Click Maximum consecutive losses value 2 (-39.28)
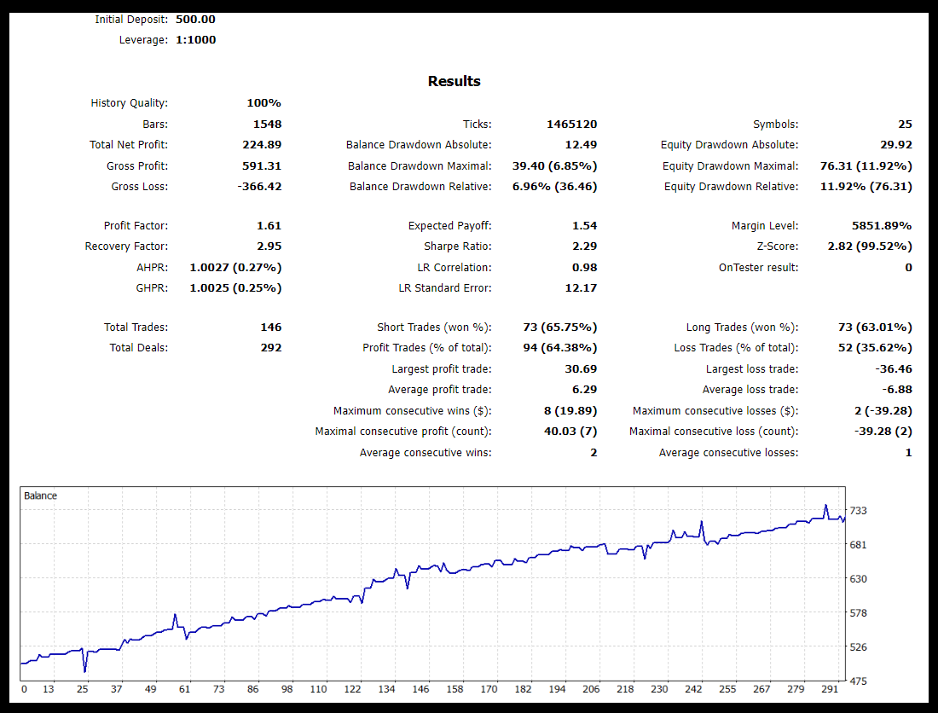Viewport: 938px width, 713px height. pyautogui.click(x=883, y=411)
